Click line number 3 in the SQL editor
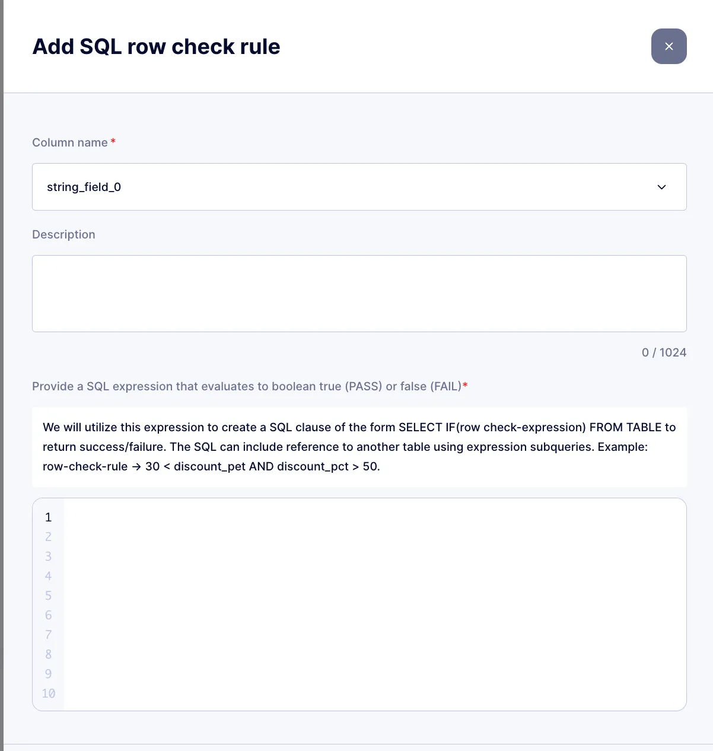 48,556
